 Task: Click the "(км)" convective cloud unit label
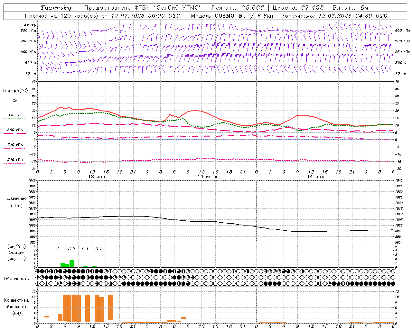[16, 313]
